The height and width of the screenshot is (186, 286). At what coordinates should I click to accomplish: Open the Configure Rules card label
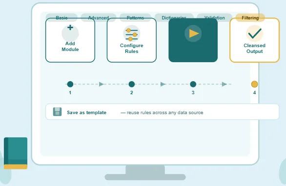[131, 49]
